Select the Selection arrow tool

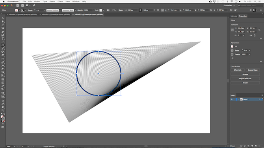[3, 18]
